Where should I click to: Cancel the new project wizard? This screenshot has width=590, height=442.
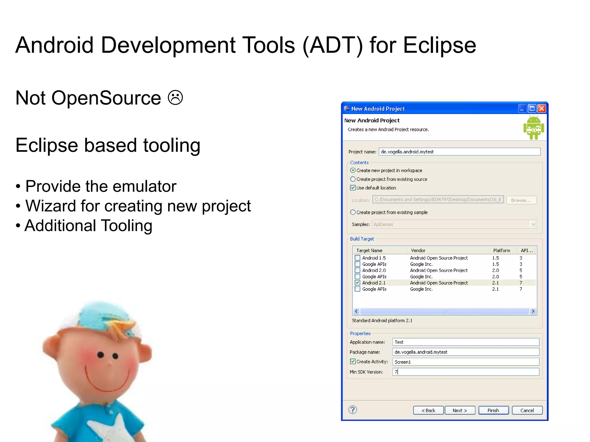pos(527,410)
